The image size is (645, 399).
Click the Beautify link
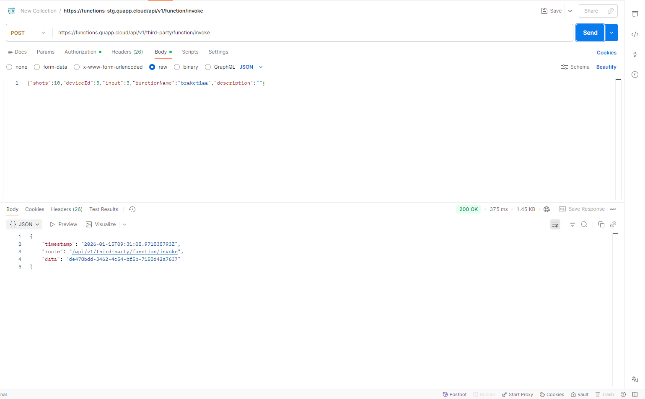pyautogui.click(x=606, y=67)
